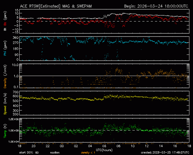Screen dimensions: 193x155
Task: Click the '1.0' value on Density axis
Action: point(16,76)
